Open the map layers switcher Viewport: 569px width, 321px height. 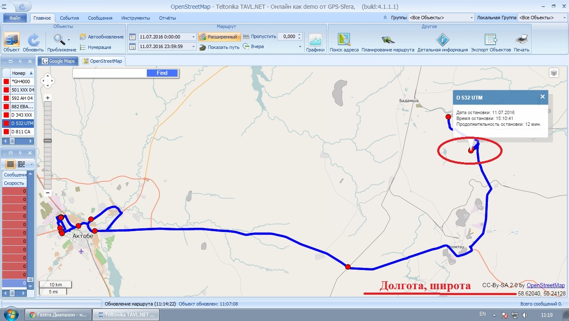click(554, 73)
